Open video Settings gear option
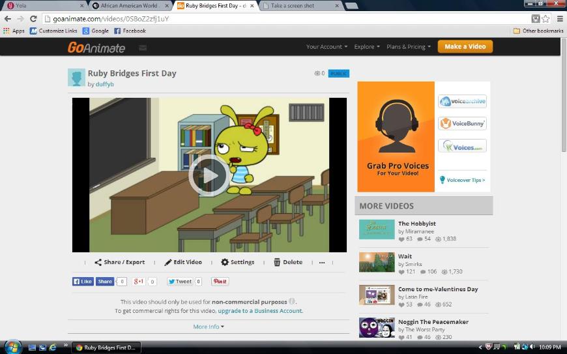The height and width of the screenshot is (354, 567). click(238, 262)
